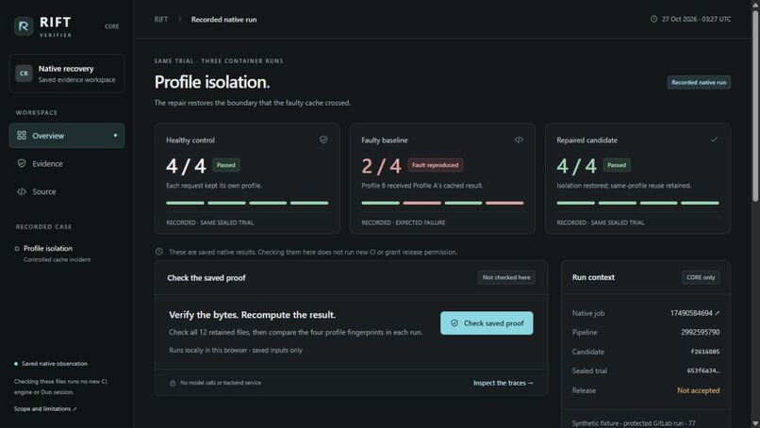The height and width of the screenshot is (428, 760).
Task: Click the CR avatar in Native recovery
Action: pyautogui.click(x=24, y=74)
